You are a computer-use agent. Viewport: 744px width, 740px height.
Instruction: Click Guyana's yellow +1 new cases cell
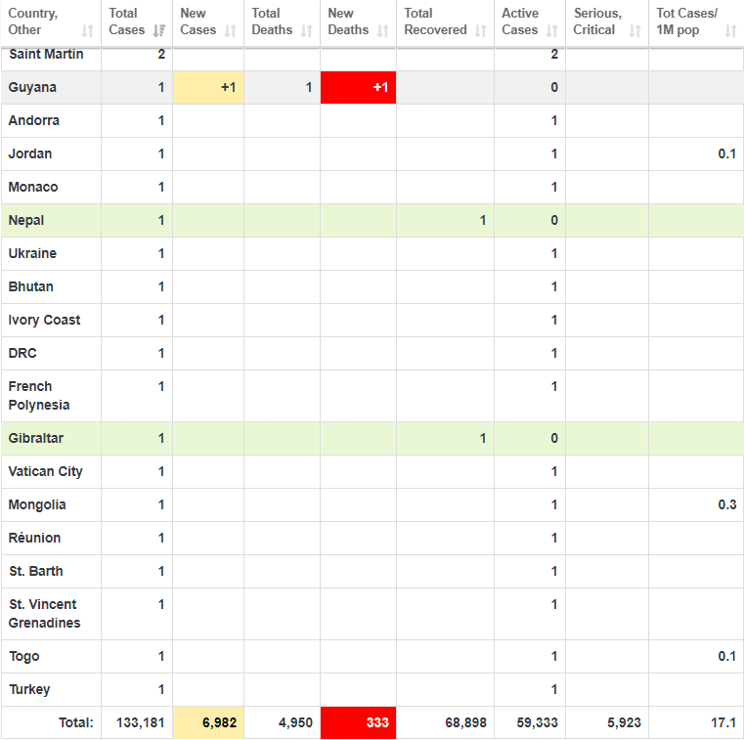click(x=208, y=88)
